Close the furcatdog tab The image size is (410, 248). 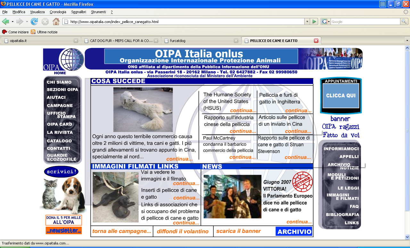click(236, 41)
